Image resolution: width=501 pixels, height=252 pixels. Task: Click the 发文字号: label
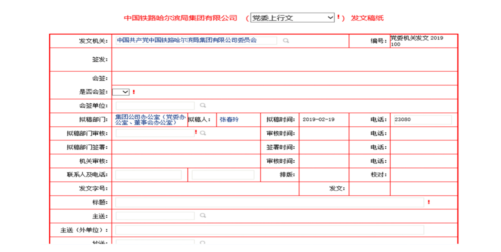point(93,188)
